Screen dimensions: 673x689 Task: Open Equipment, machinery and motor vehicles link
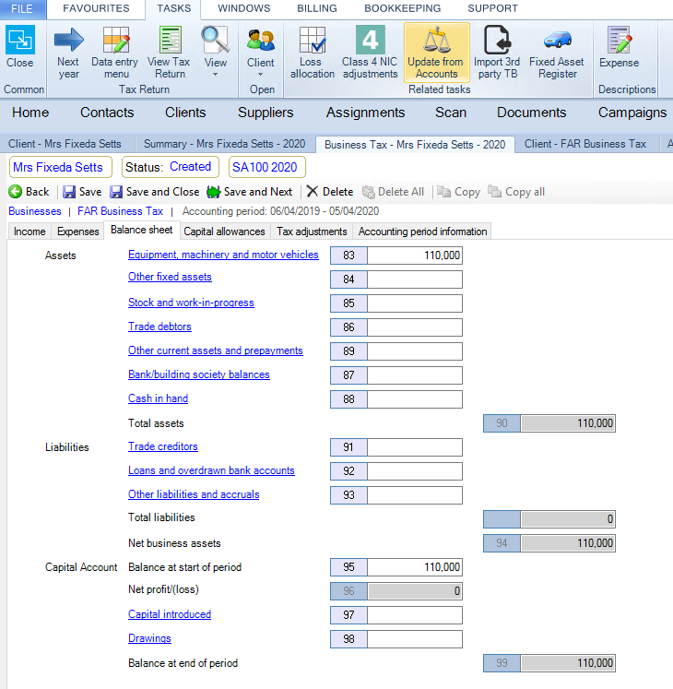click(x=223, y=255)
